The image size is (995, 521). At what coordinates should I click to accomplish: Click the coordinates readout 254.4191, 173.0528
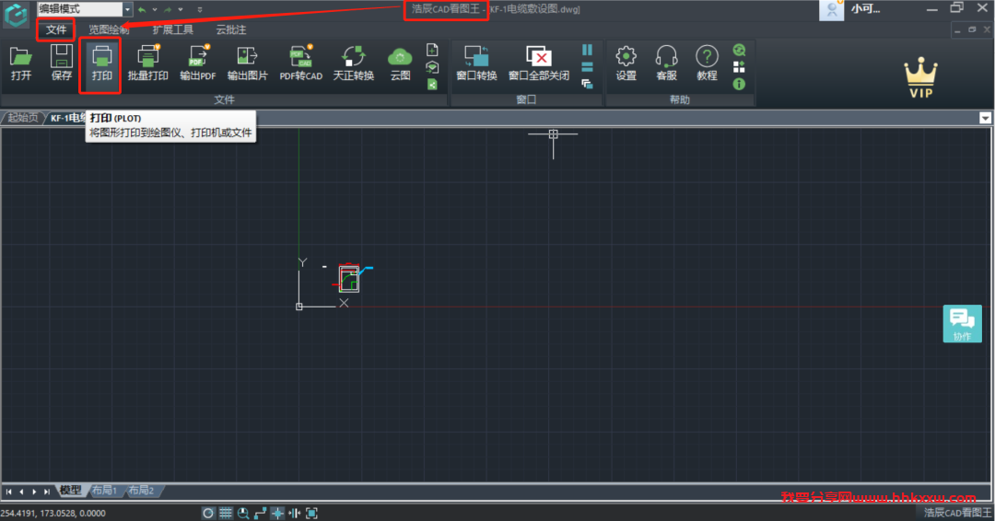point(53,513)
